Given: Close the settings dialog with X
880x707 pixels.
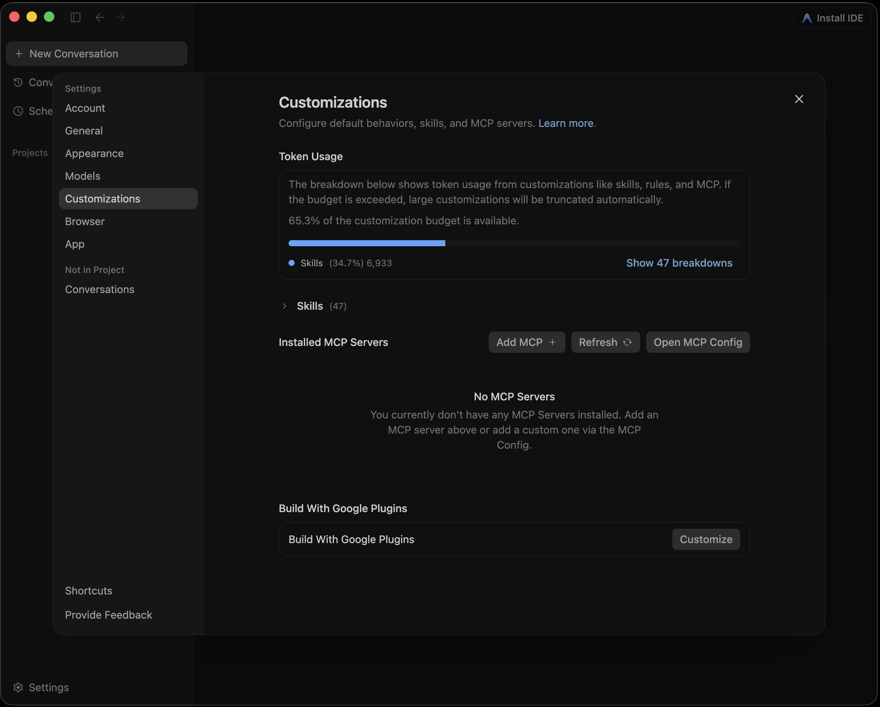Looking at the screenshot, I should tap(799, 99).
